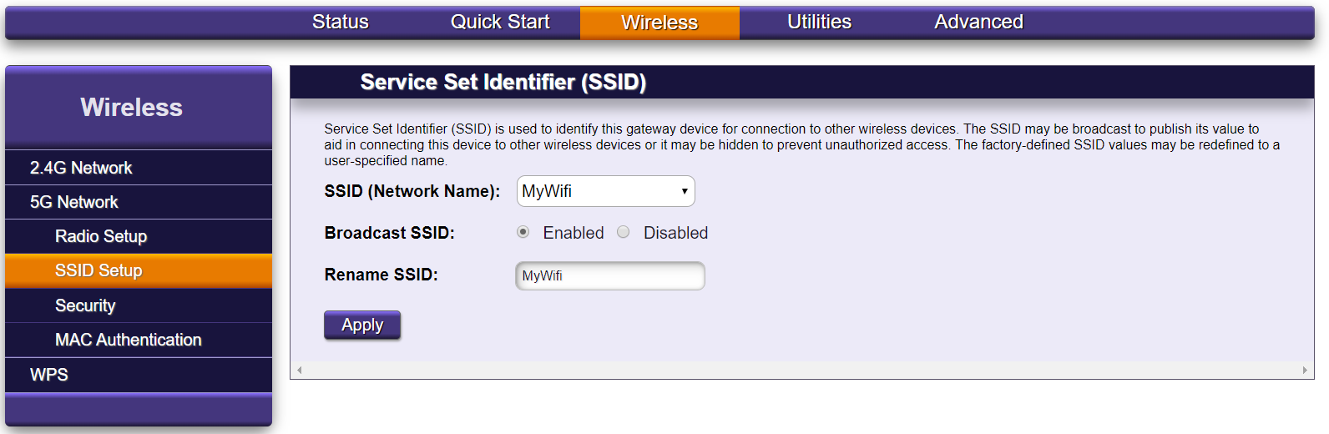Select the Enabled Broadcast SSID radio

523,232
